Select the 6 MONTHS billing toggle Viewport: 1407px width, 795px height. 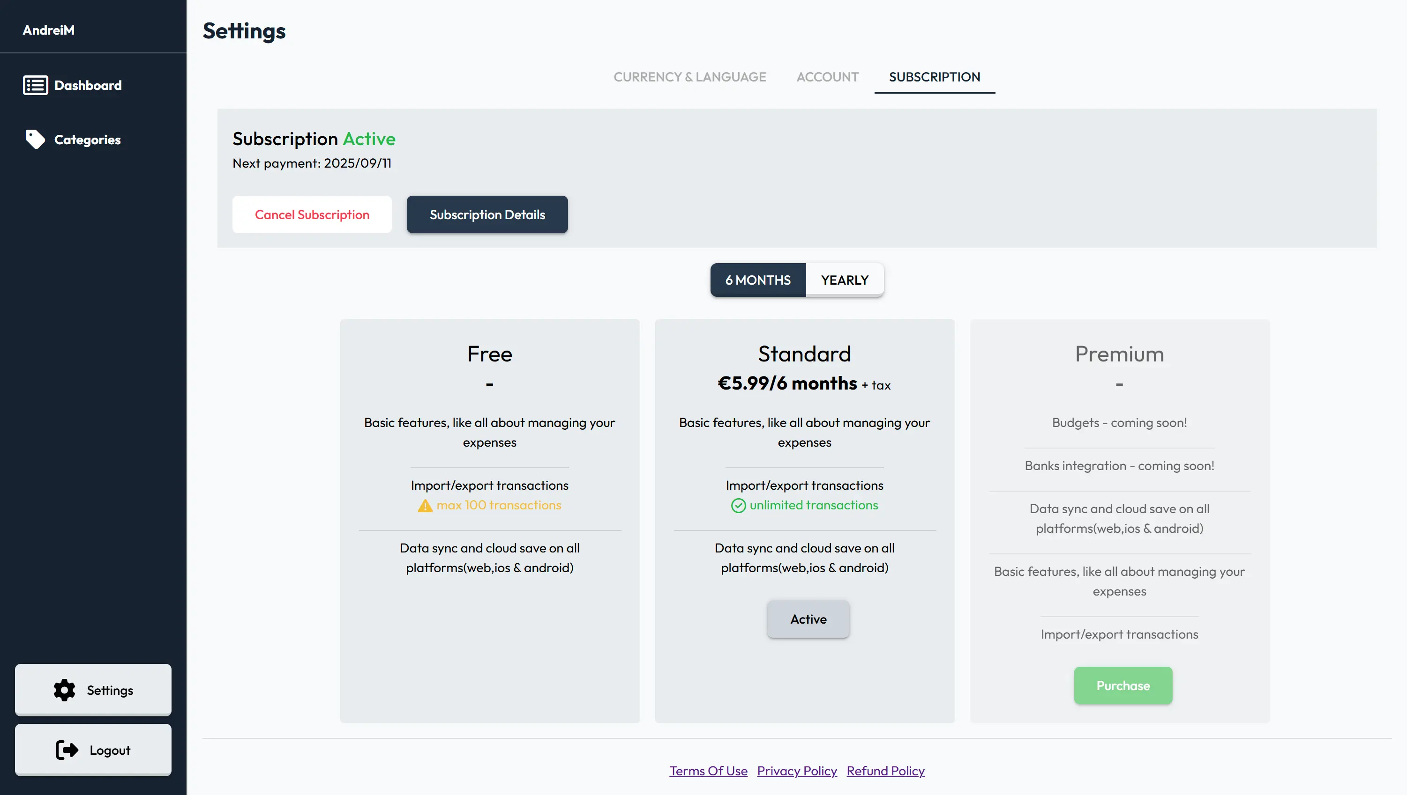(x=758, y=280)
